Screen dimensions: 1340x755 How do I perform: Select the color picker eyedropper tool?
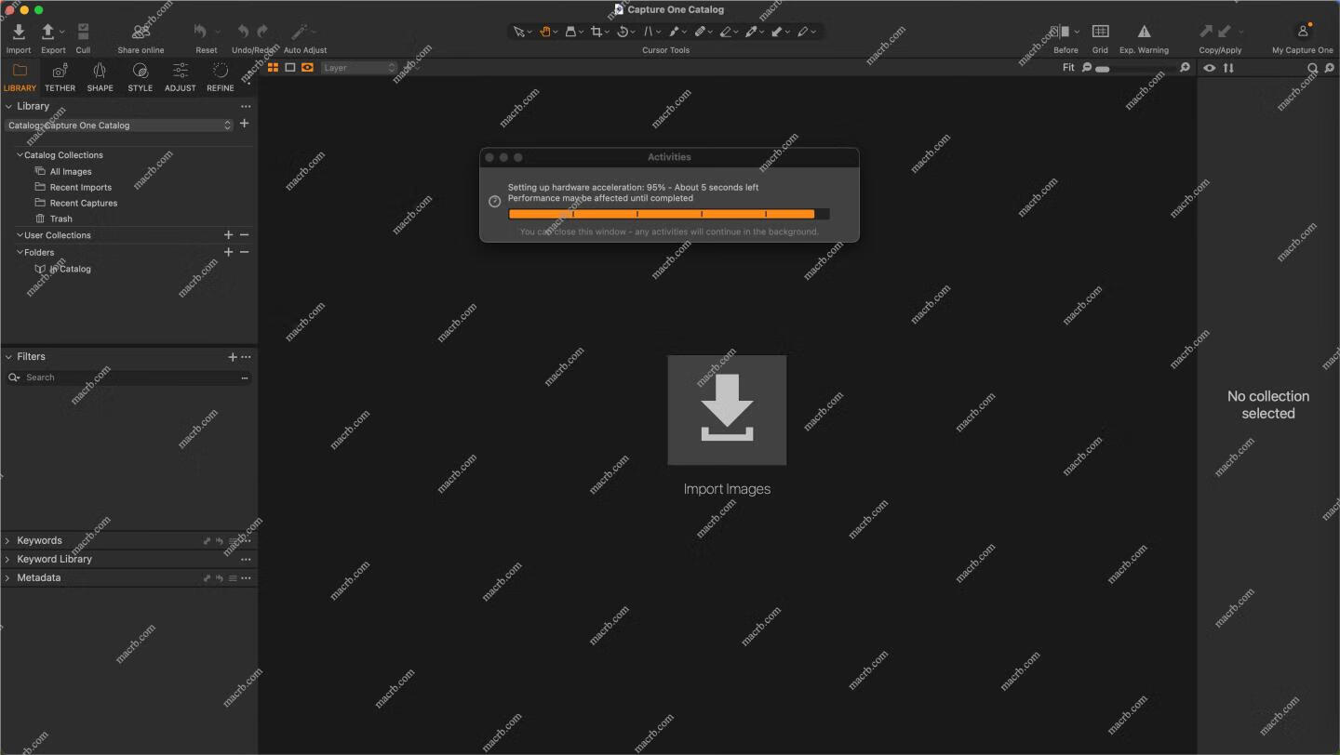point(750,32)
